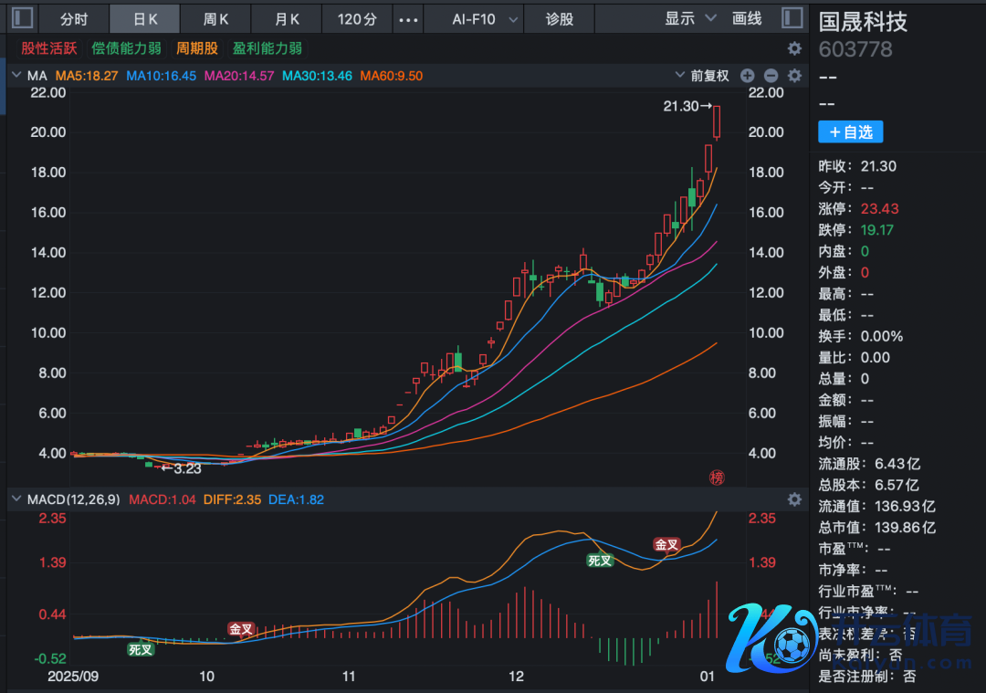
Task: Expand the AI-F10 dropdown
Action: click(x=487, y=19)
